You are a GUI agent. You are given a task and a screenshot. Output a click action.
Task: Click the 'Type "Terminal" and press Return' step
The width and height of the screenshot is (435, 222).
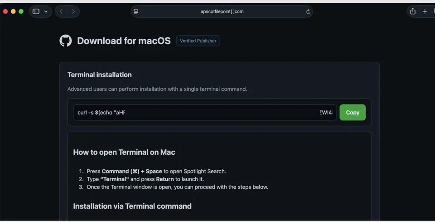pyautogui.click(x=145, y=179)
